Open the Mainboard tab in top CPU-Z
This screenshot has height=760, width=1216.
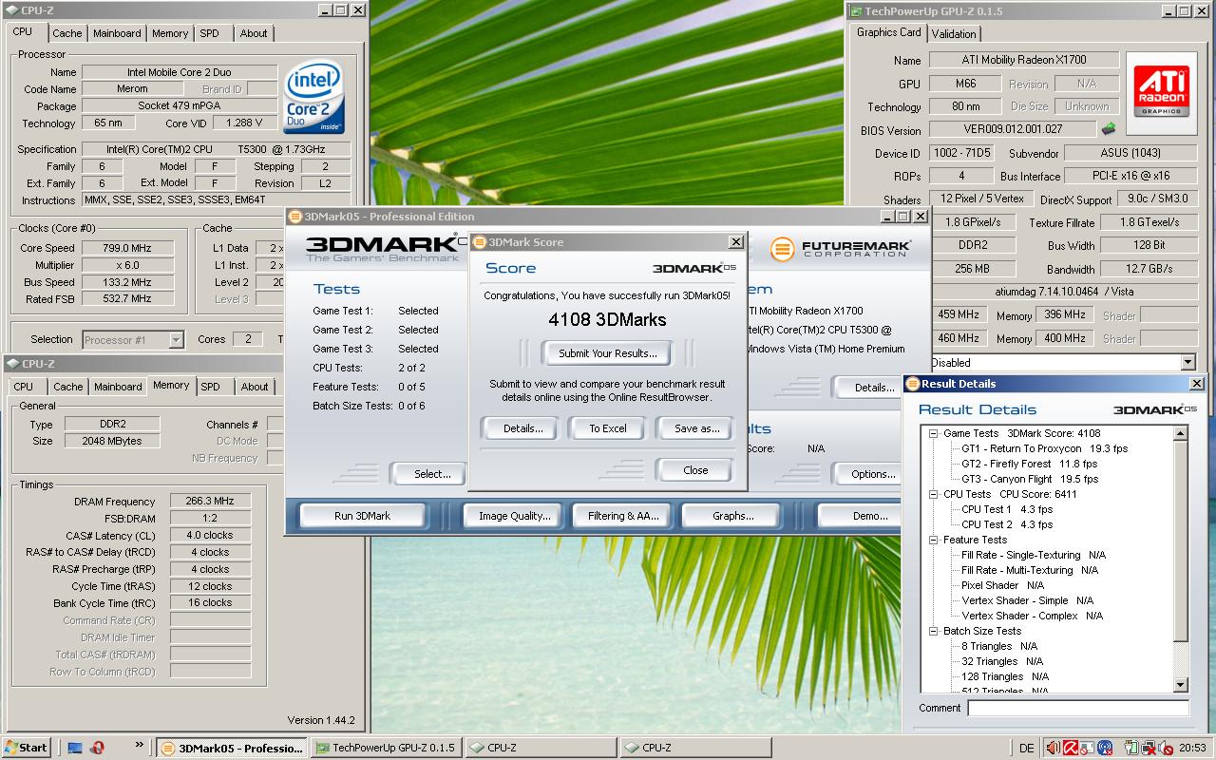click(x=117, y=33)
